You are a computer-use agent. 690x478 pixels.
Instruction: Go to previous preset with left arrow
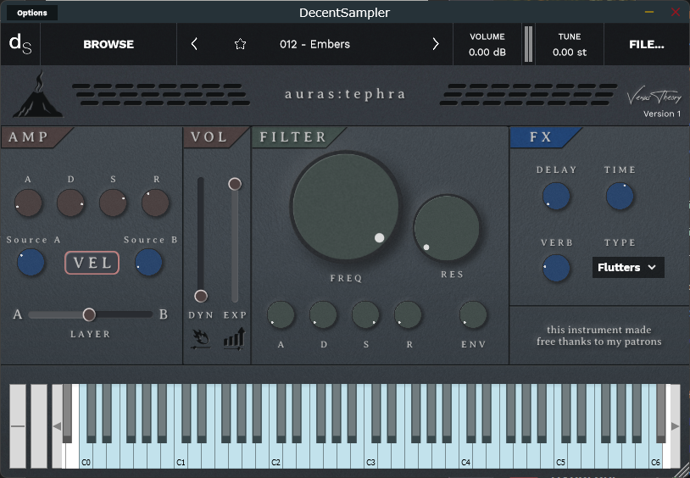(x=194, y=44)
